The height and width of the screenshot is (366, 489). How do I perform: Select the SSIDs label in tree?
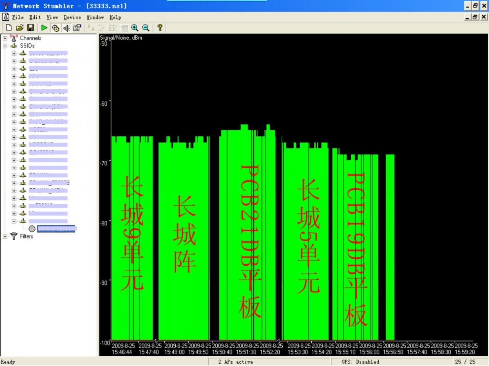click(x=27, y=45)
